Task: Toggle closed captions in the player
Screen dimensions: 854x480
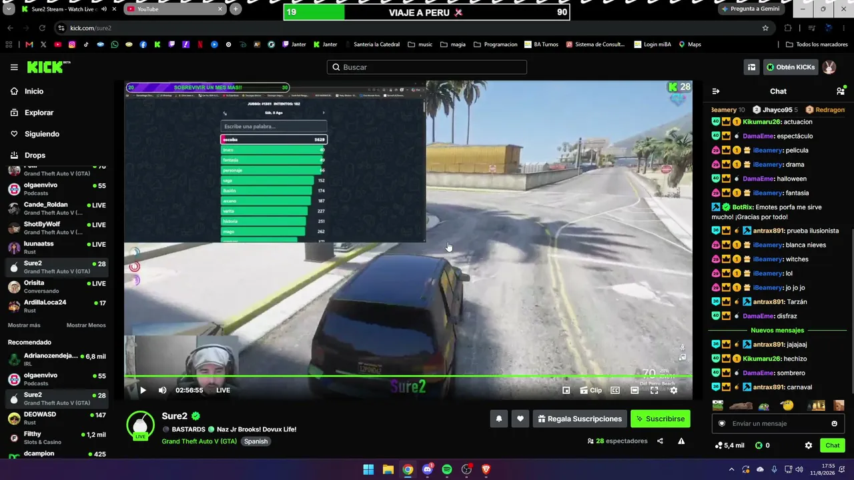Action: click(615, 390)
